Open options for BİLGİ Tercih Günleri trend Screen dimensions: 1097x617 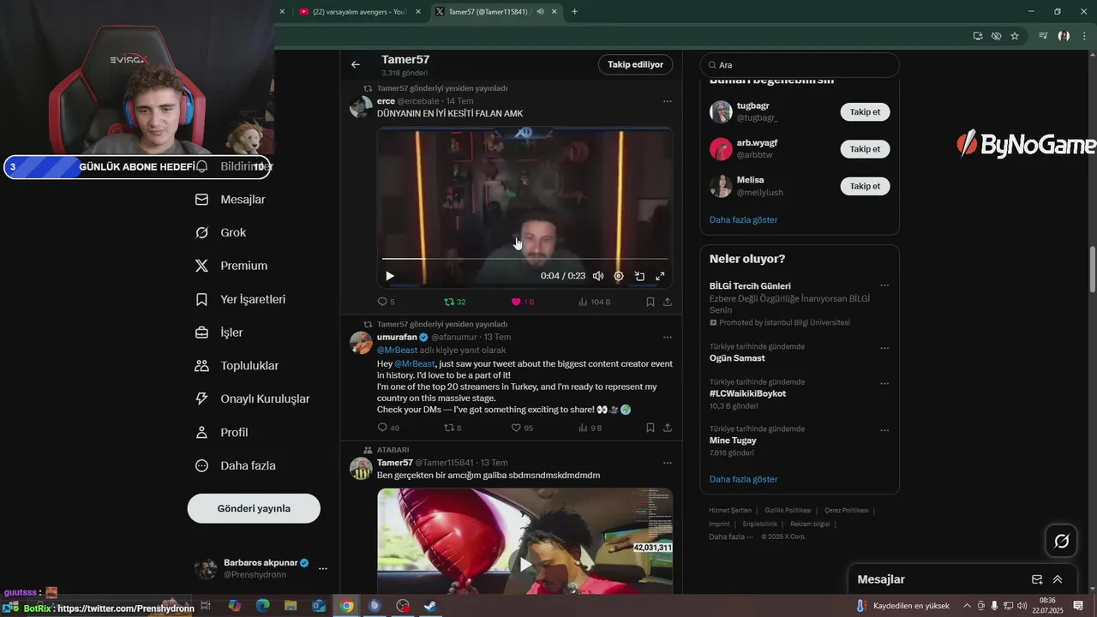[x=884, y=285]
